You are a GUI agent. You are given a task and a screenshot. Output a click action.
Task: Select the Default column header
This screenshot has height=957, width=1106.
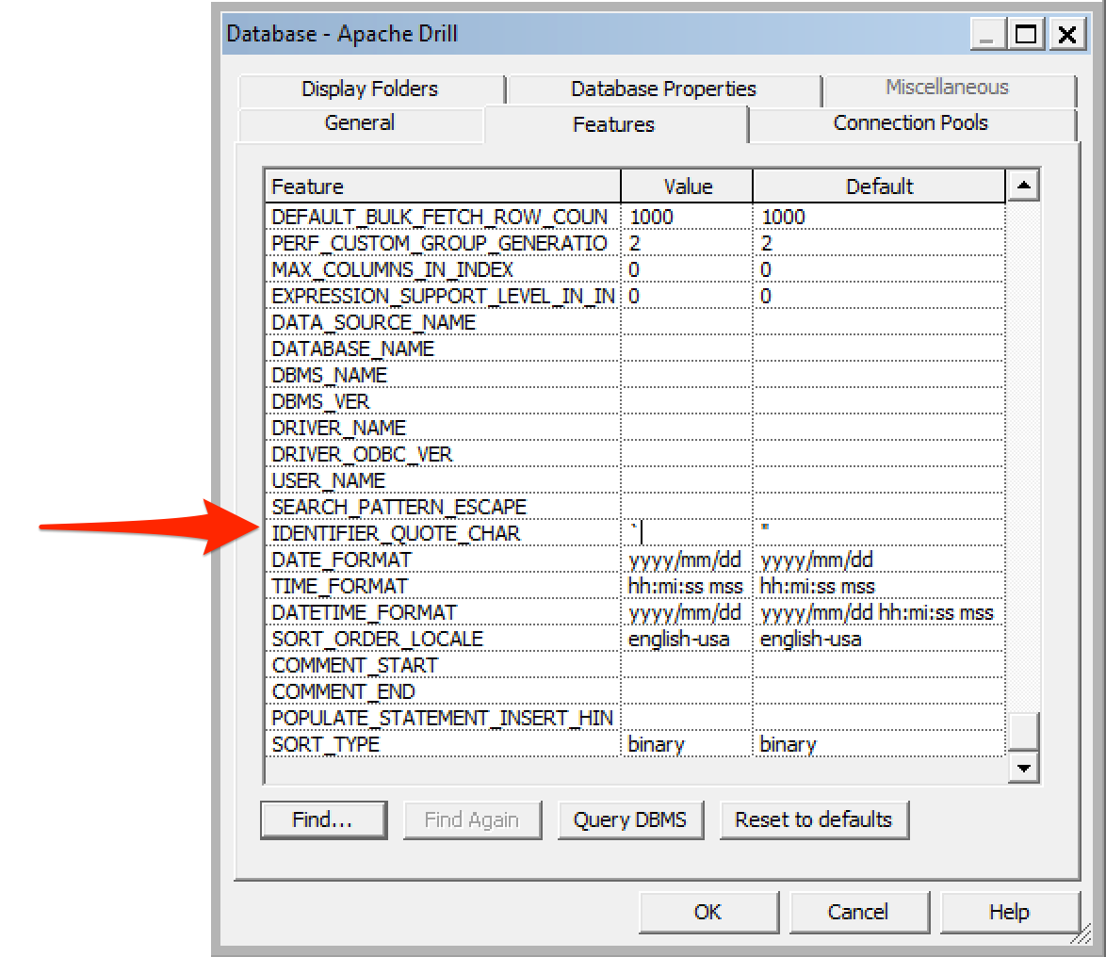coord(879,187)
